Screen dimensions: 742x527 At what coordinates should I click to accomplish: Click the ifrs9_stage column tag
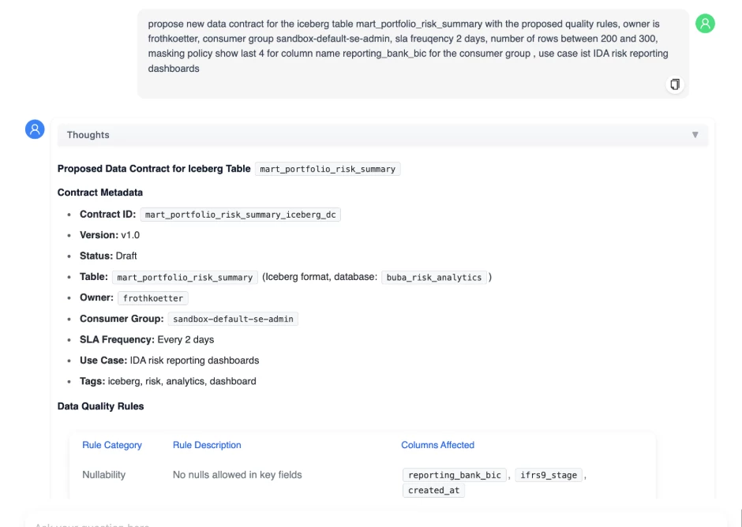click(549, 475)
